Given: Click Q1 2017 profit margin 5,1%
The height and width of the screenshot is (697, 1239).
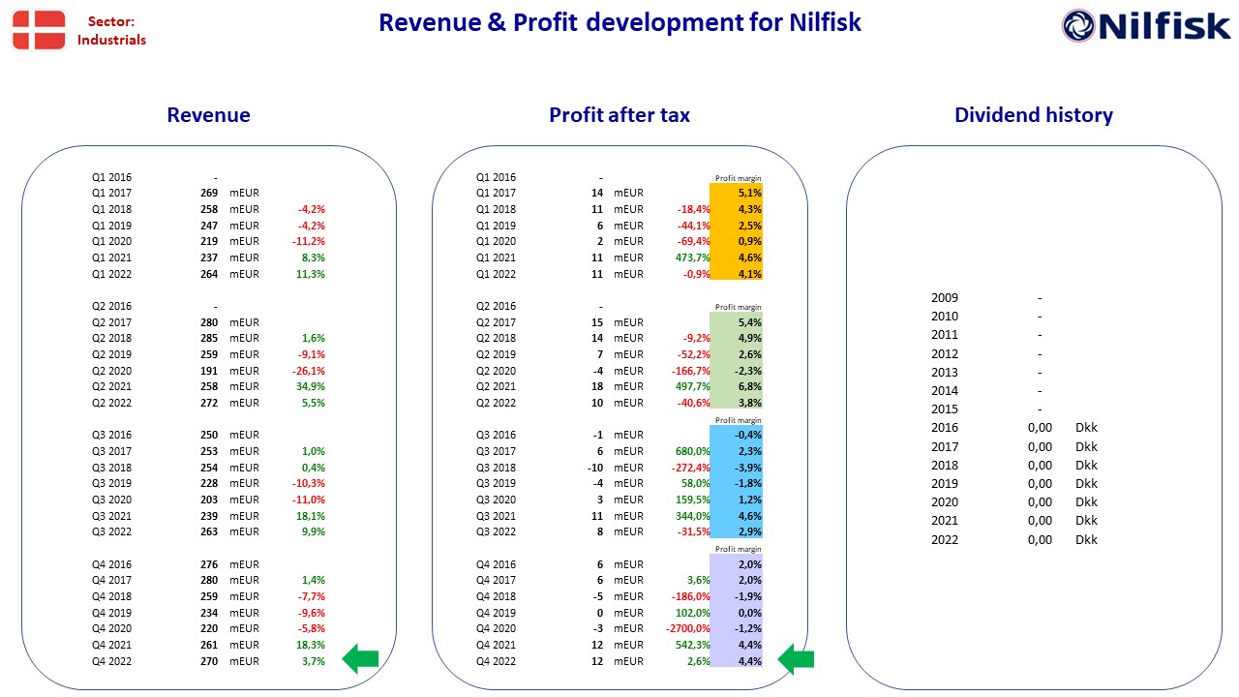Looking at the screenshot, I should tap(749, 194).
